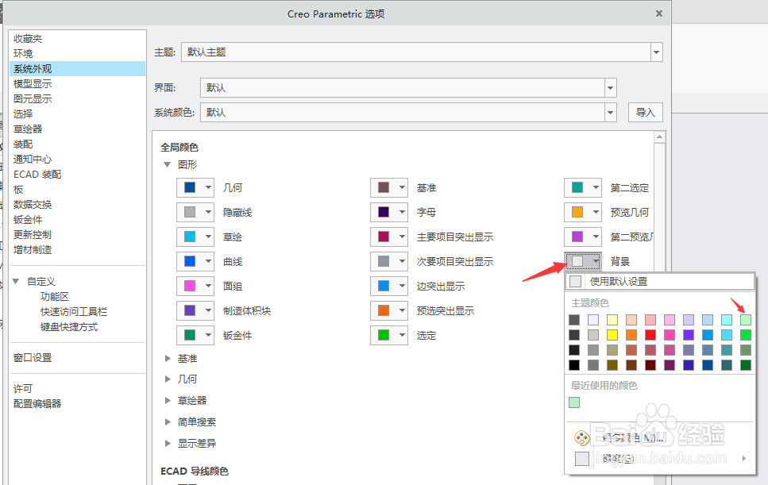Pick the light cyan theme color swatch
The width and height of the screenshot is (768, 485).
[x=727, y=320]
